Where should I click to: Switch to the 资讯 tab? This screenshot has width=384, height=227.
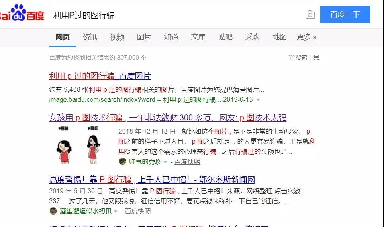coord(90,37)
